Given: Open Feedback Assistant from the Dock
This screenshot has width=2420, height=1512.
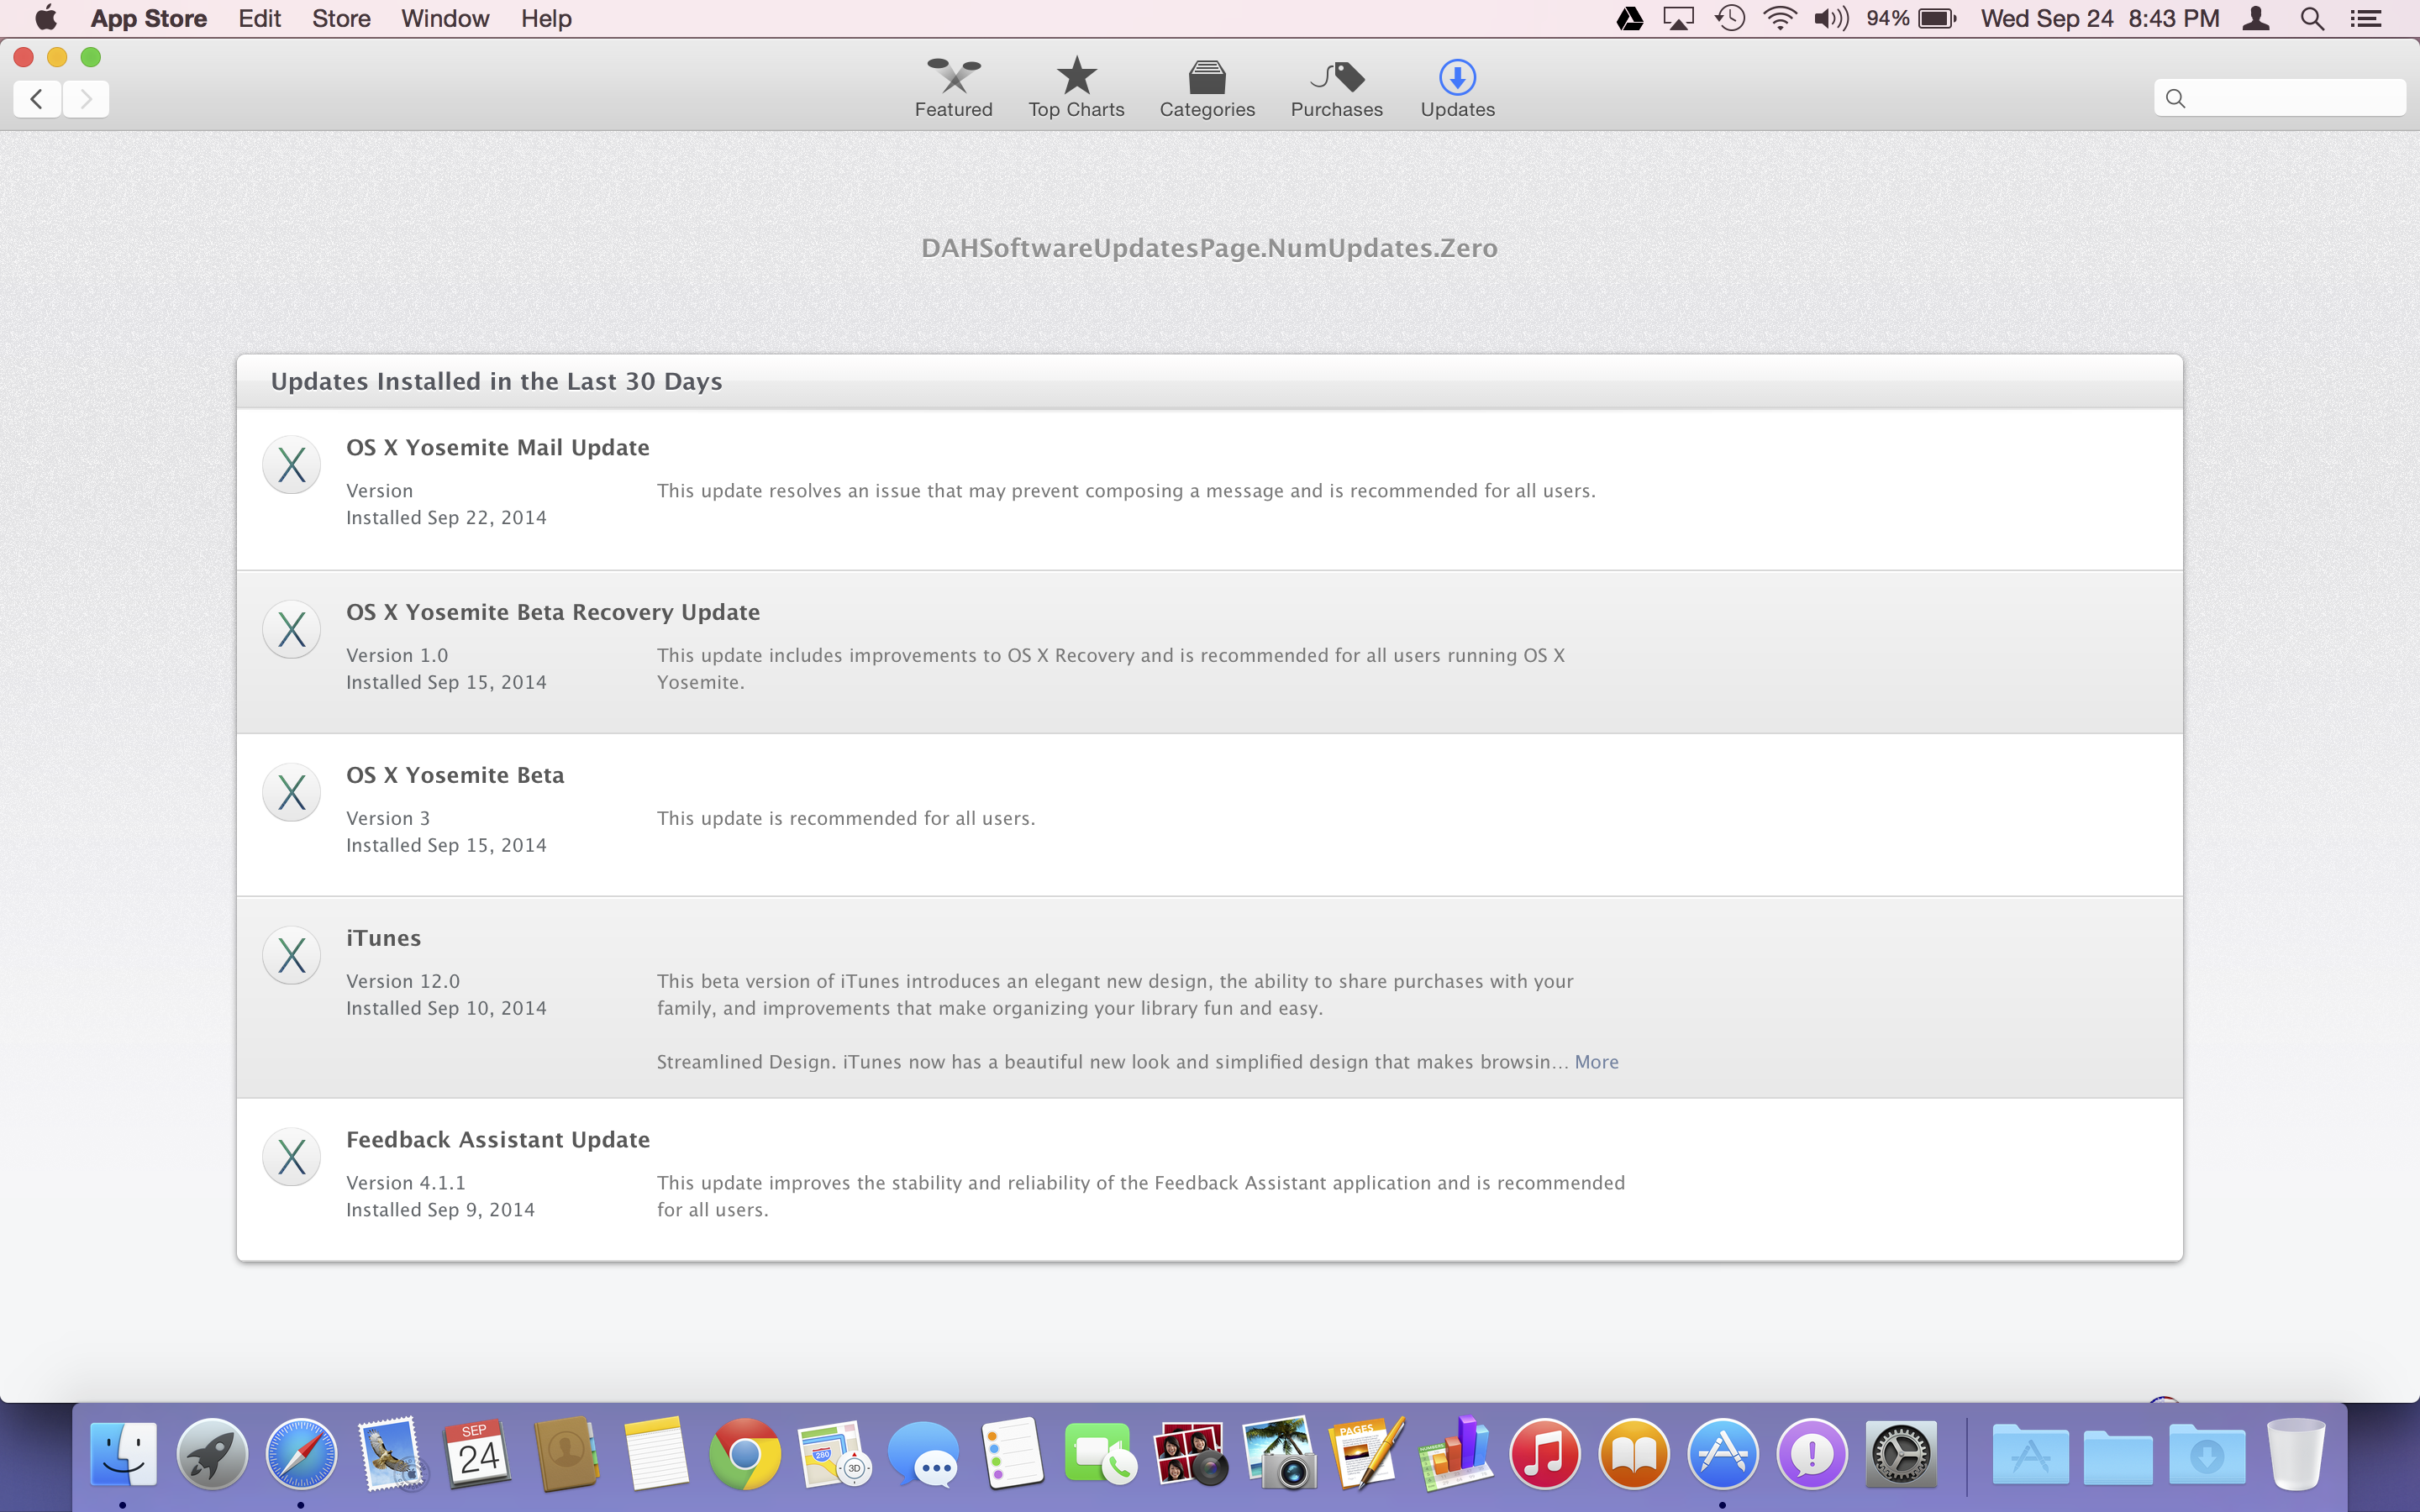Looking at the screenshot, I should click(x=1812, y=1454).
